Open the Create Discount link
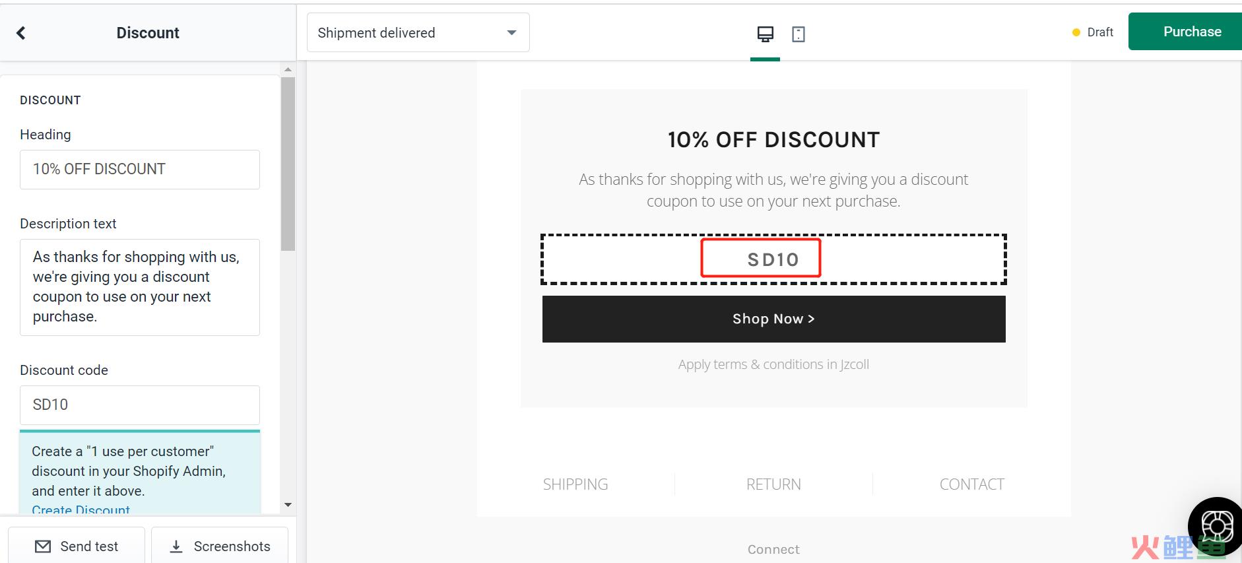The image size is (1242, 563). [81, 510]
